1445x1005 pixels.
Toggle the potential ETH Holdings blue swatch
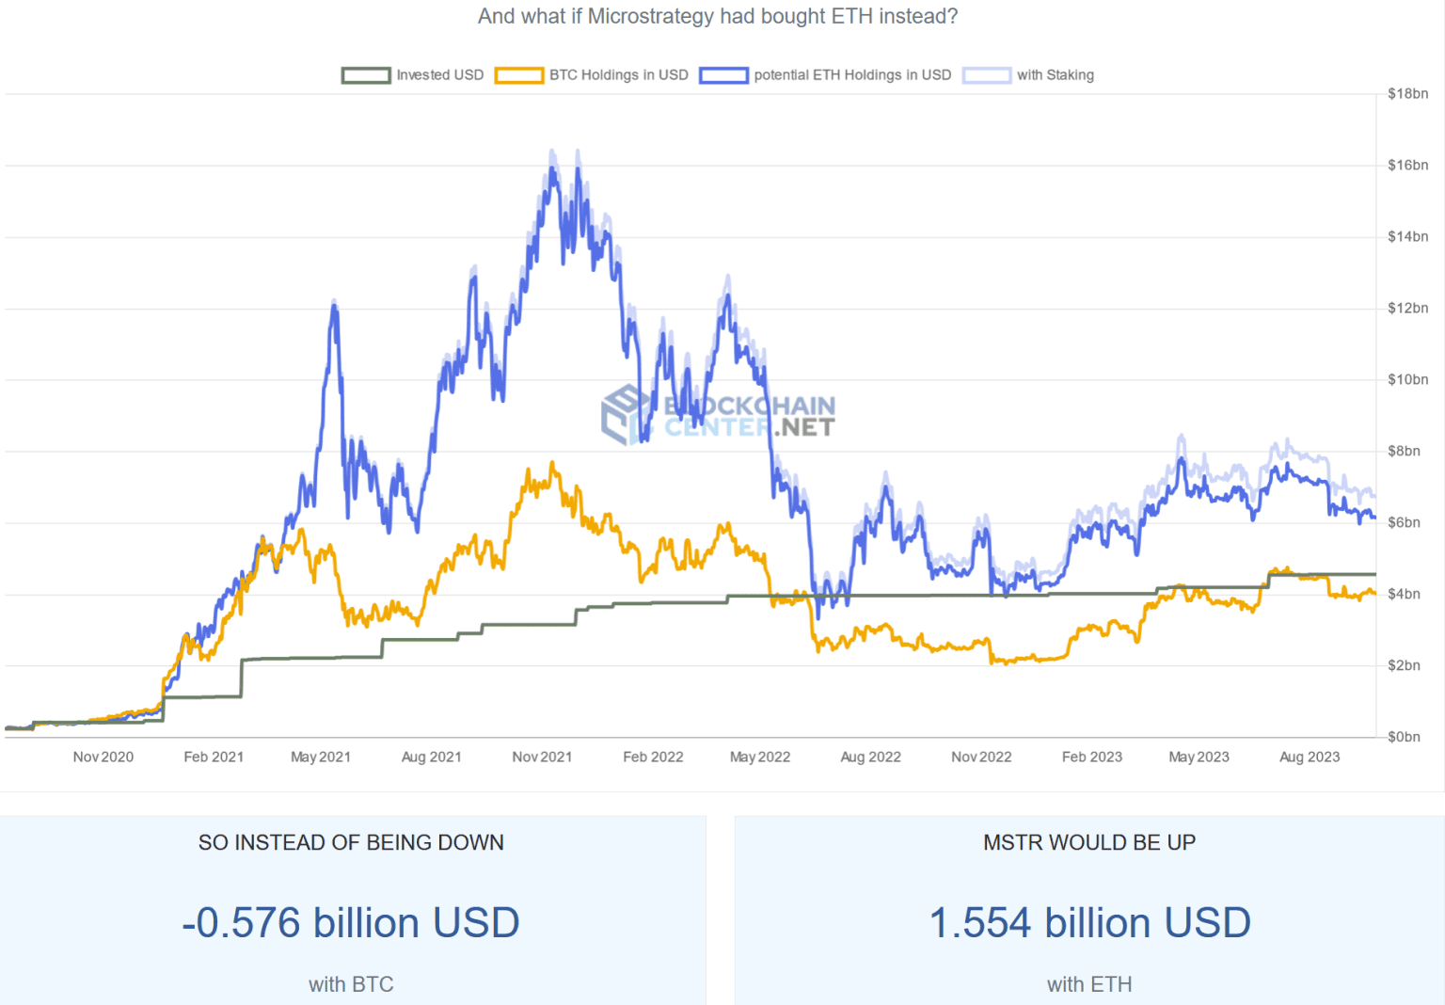pos(723,75)
